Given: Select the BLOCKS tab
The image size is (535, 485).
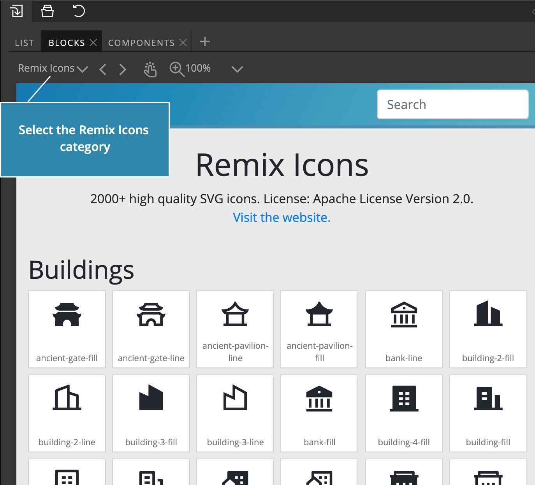Looking at the screenshot, I should (67, 43).
